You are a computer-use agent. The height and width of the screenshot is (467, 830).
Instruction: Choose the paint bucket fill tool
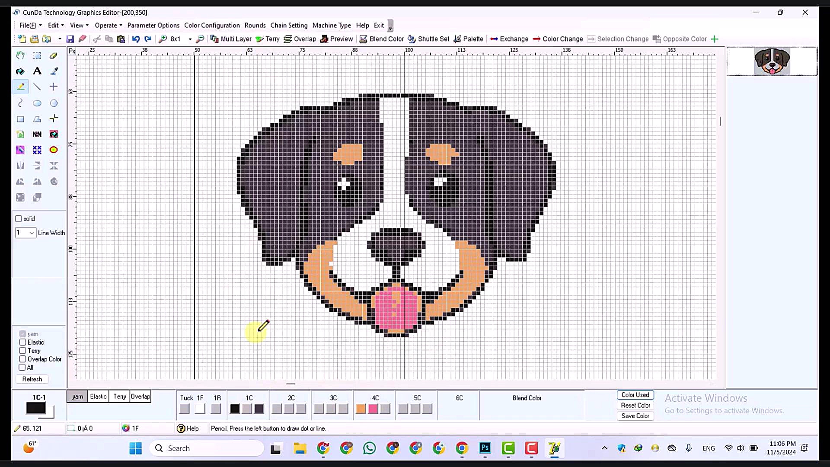coord(20,71)
